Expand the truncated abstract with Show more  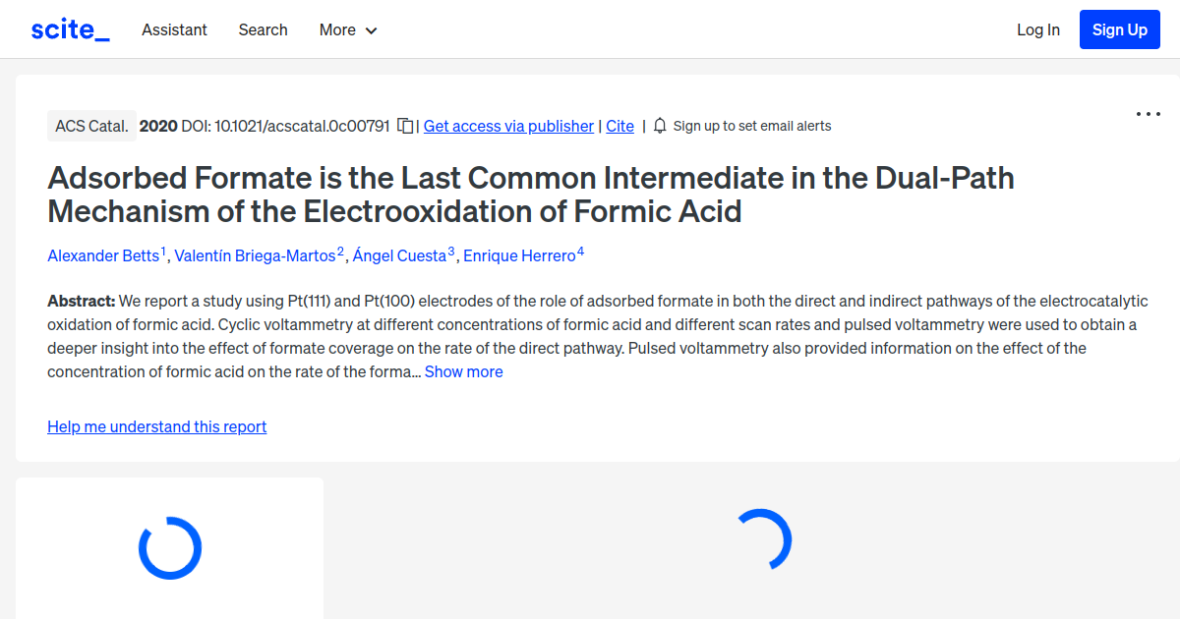[x=463, y=371]
